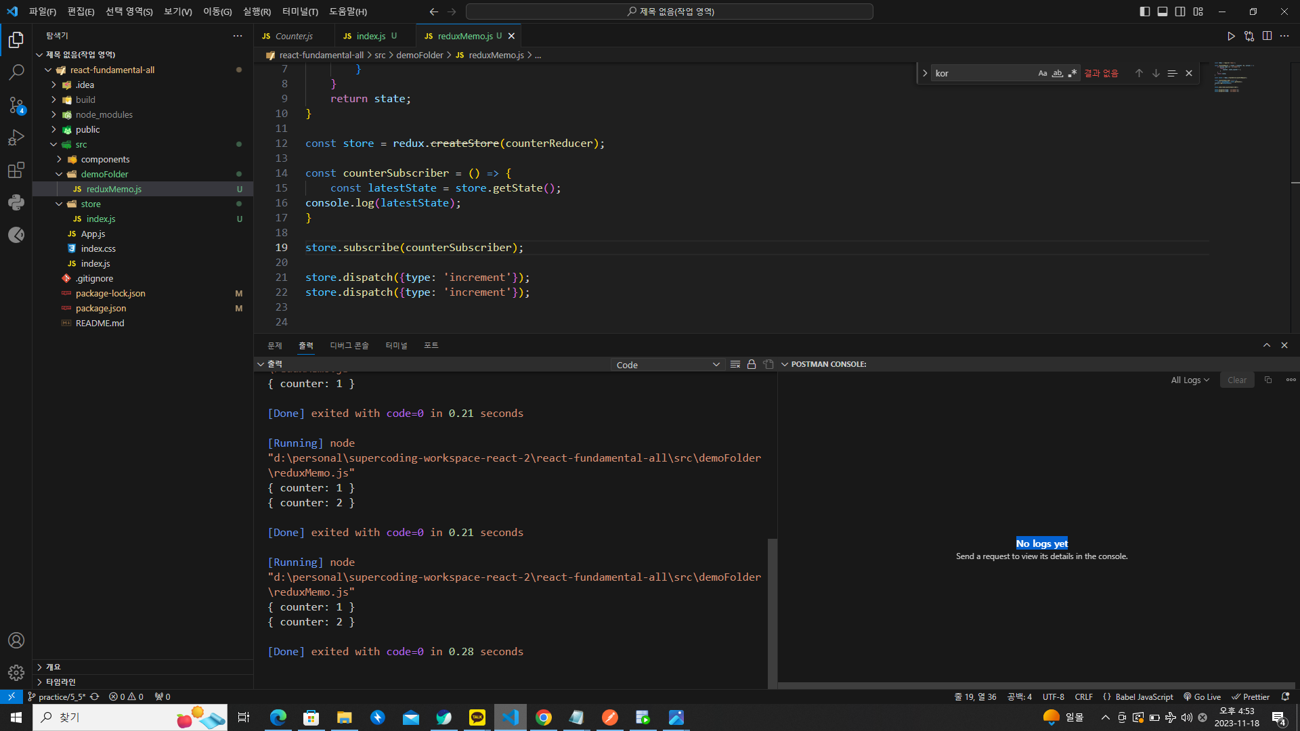Expand the components folder
1300x731 pixels.
point(105,159)
